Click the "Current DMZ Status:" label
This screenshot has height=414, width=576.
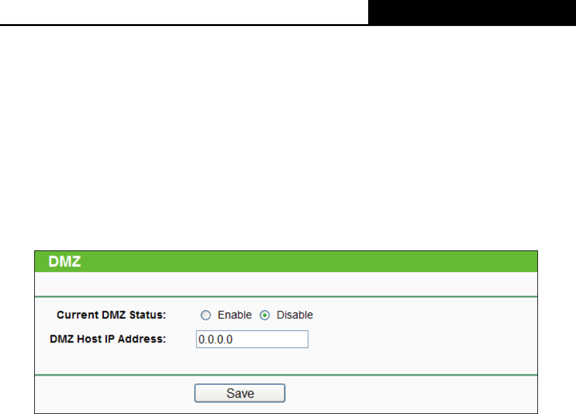112,315
